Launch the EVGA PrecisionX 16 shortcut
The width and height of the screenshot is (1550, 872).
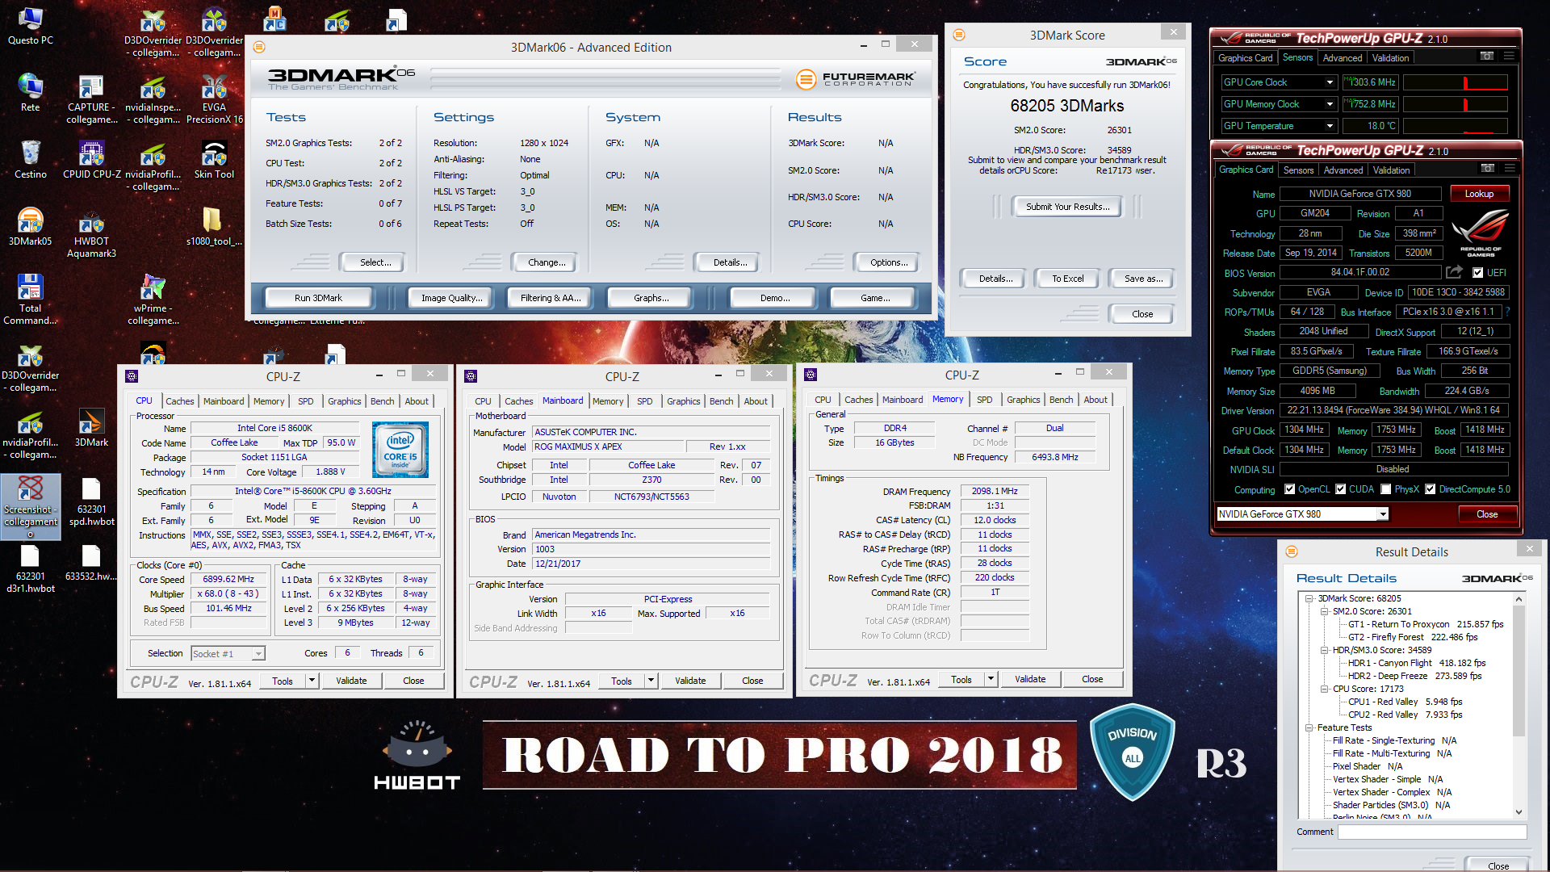coord(214,99)
